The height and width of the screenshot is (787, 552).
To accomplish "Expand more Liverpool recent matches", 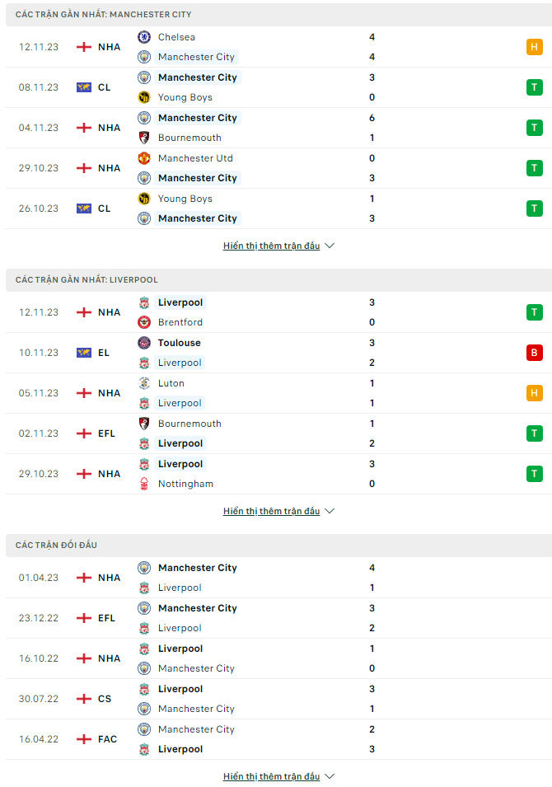I will click(278, 511).
